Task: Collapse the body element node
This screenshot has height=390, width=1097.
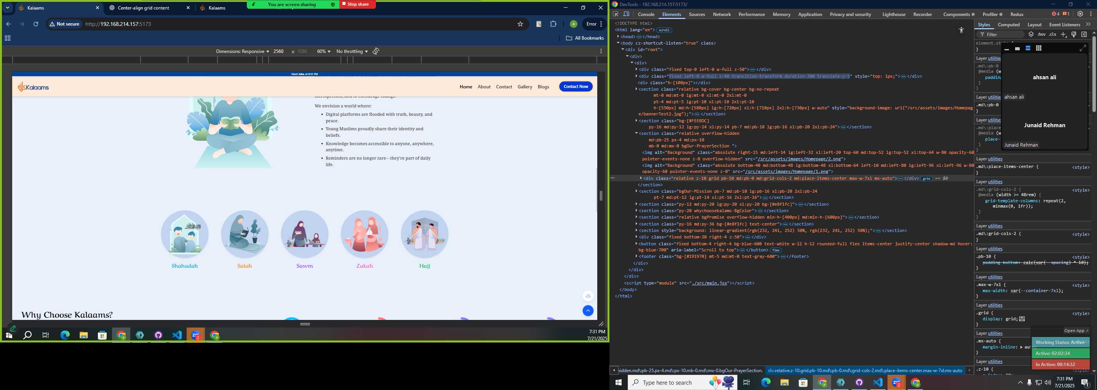Action: 618,43
